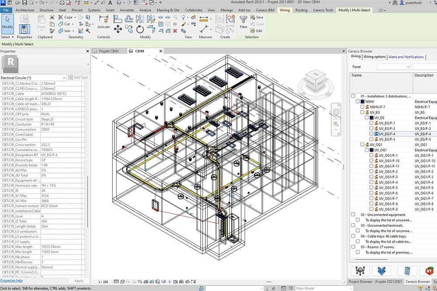Click the Properties panel vertical scrollbar
The width and height of the screenshot is (437, 291).
[88, 201]
